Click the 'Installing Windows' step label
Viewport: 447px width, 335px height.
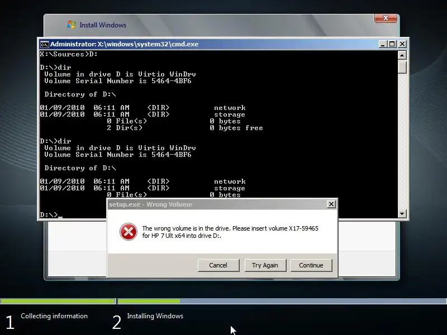pyautogui.click(x=155, y=316)
